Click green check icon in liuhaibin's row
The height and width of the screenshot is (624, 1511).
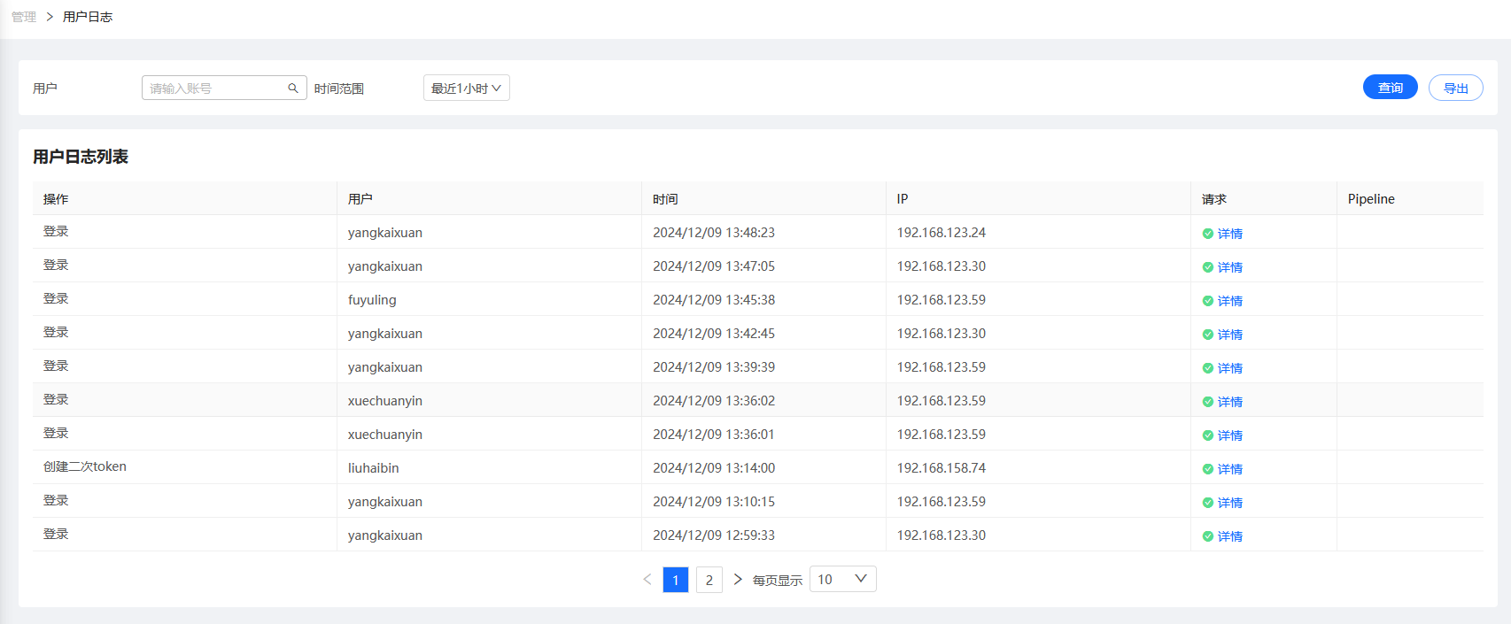tap(1207, 469)
